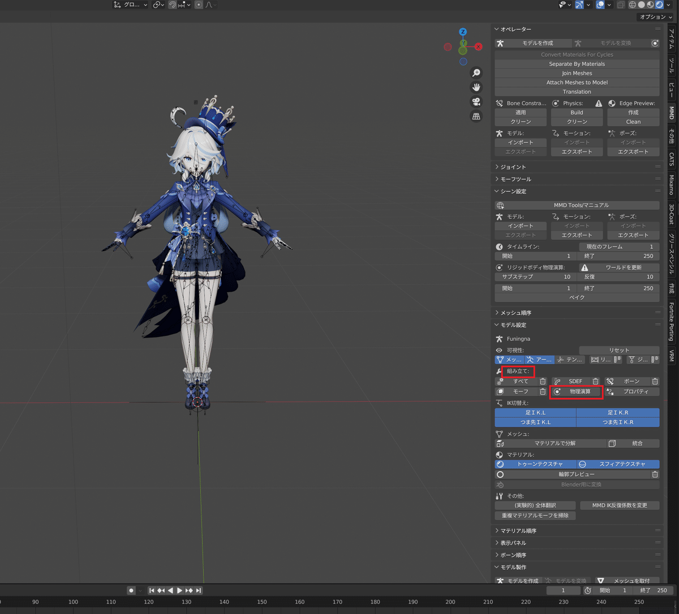Toggle つま先ＩＫ.L IK switch

pos(535,422)
